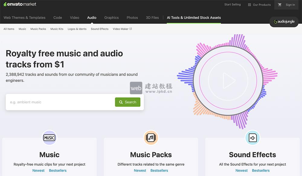Select the Music Packs note icon
The image size is (302, 176).
pyautogui.click(x=151, y=138)
